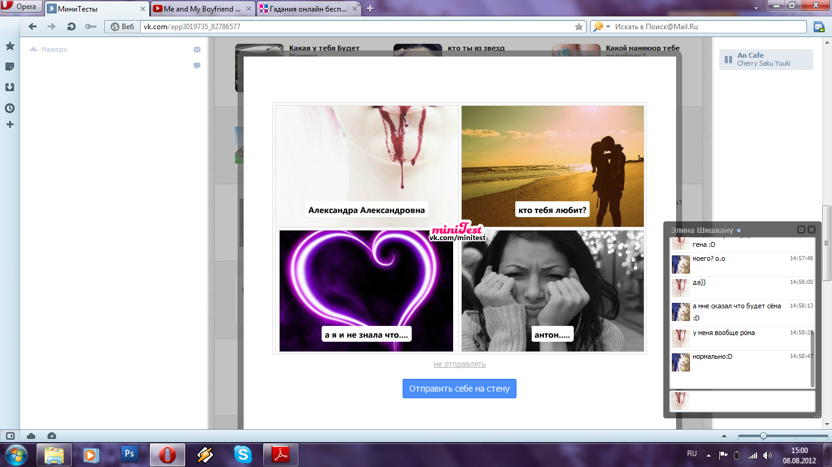Open the Opera main menu button

pyautogui.click(x=21, y=7)
